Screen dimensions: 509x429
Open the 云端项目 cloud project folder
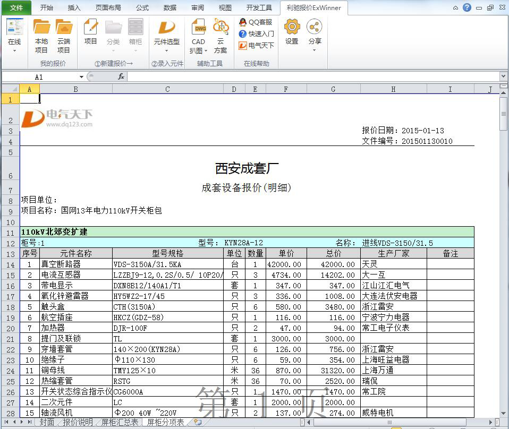[64, 36]
